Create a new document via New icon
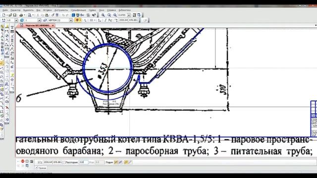317x178 pixels. [x=3, y=15]
